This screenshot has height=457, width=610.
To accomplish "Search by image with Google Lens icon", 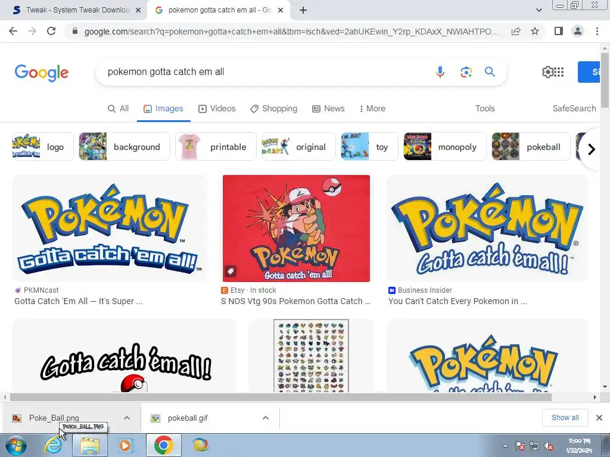I will 466,72.
